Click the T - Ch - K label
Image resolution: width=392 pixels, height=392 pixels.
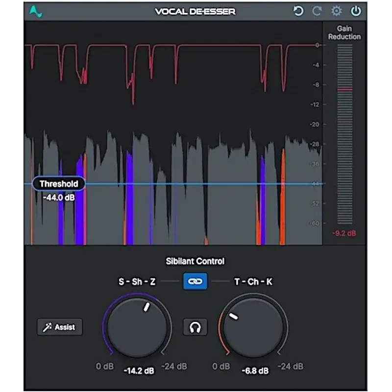tap(253, 282)
